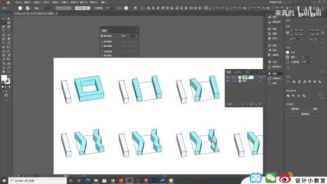Image resolution: width=327 pixels, height=184 pixels.
Task: Expand the second layer's disclosure arrow
Action: (236, 81)
